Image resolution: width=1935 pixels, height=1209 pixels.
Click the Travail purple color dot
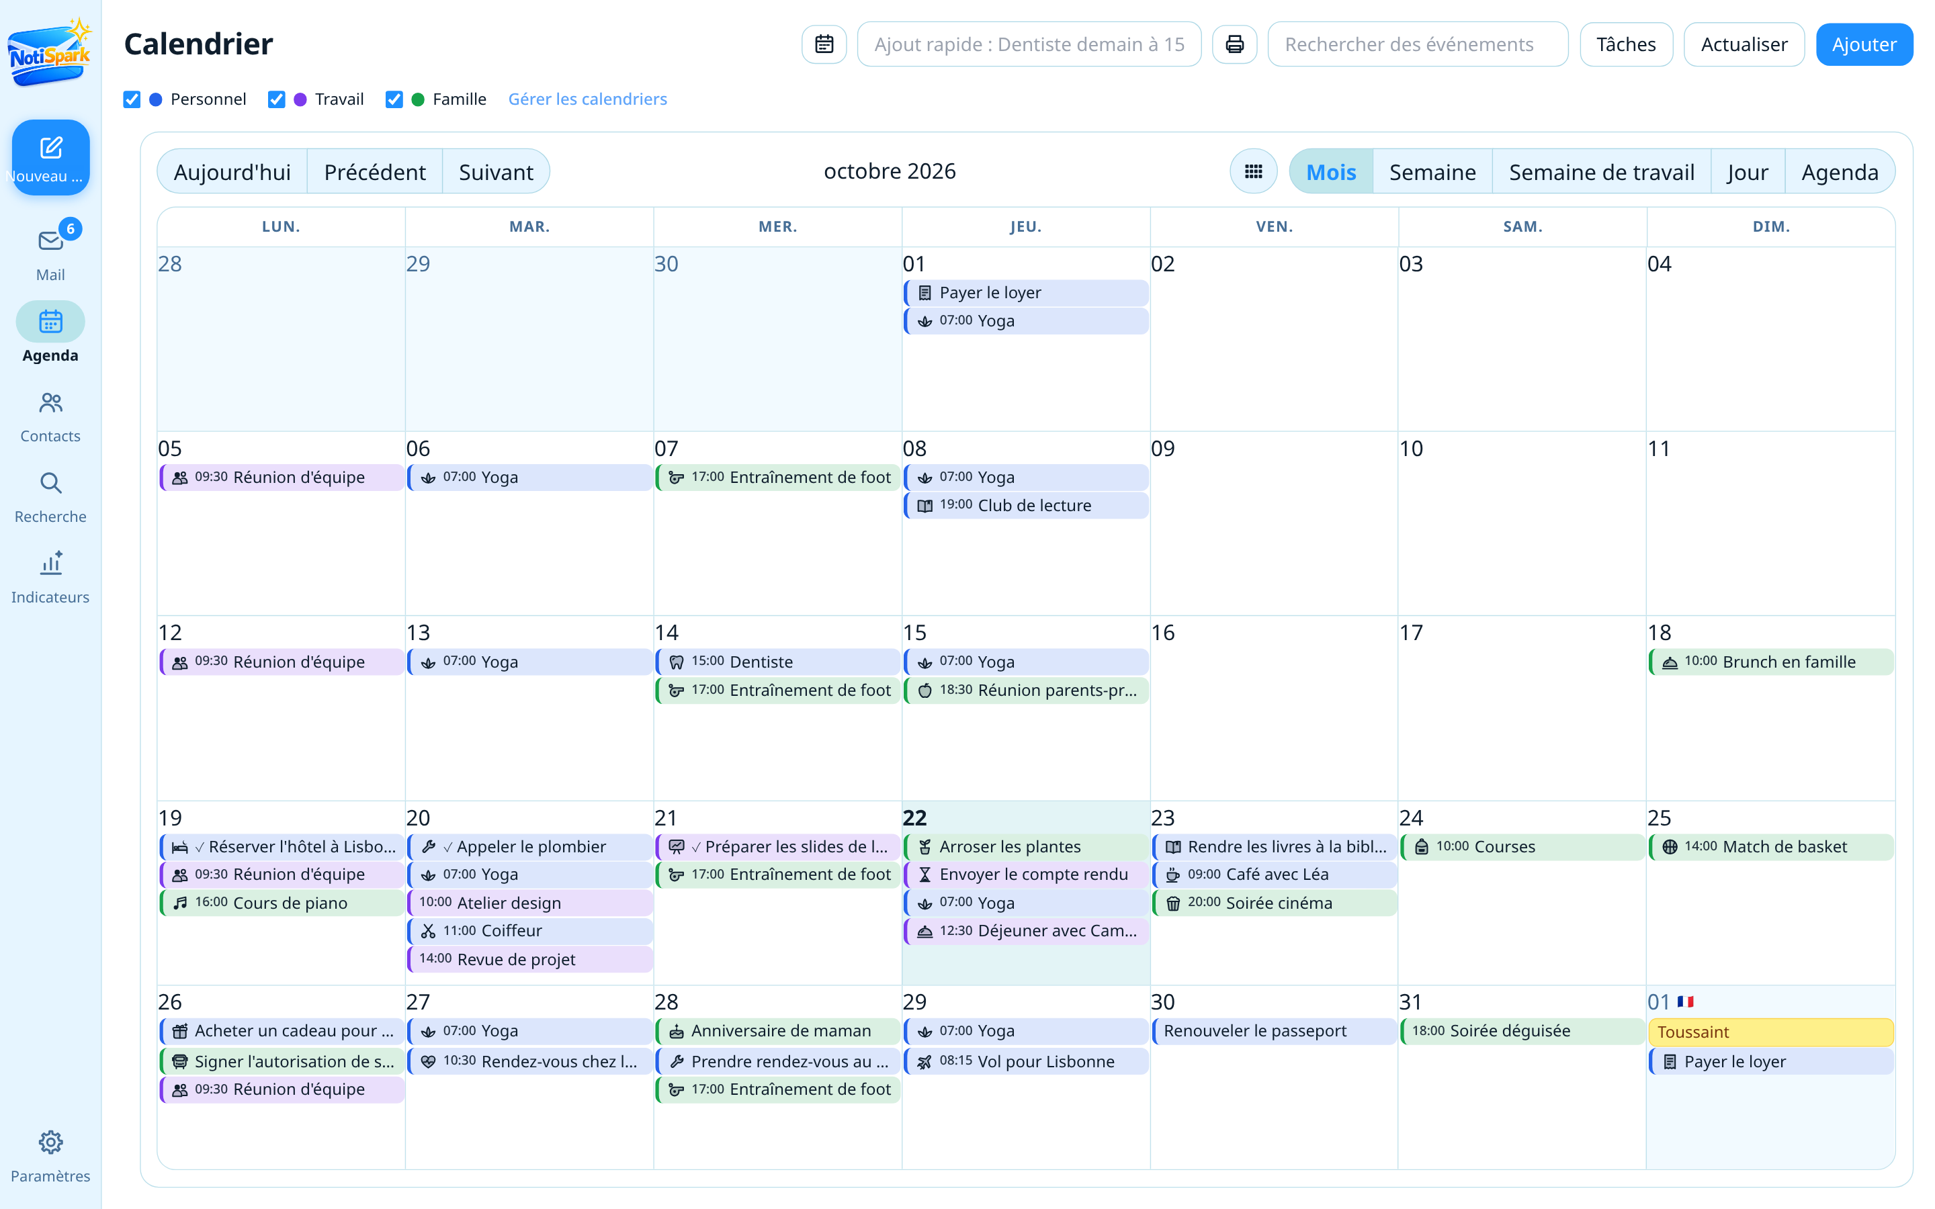[x=300, y=99]
